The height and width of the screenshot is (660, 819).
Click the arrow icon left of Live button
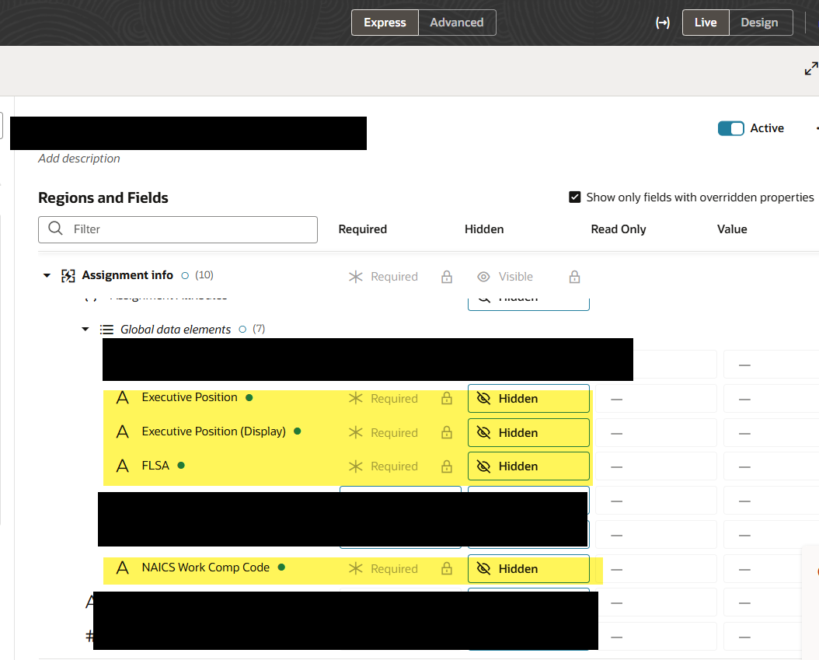click(x=663, y=23)
